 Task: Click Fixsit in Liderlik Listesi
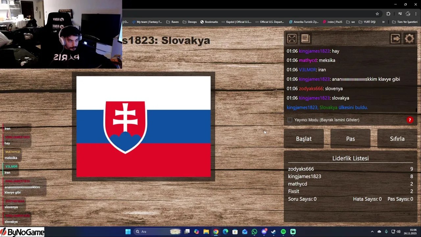click(x=293, y=191)
